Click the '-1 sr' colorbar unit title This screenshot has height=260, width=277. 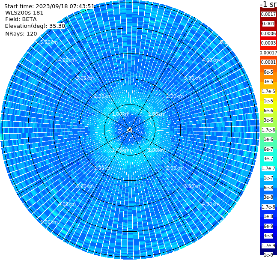pos(268,4)
